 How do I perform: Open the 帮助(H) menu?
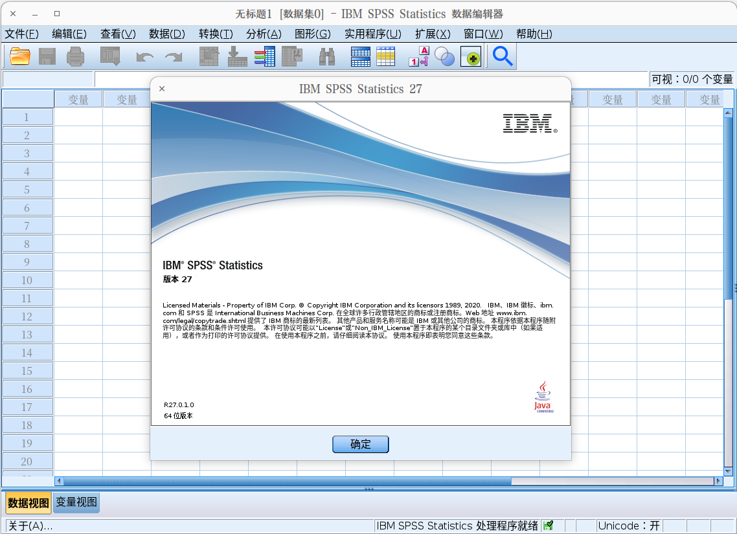pos(534,34)
